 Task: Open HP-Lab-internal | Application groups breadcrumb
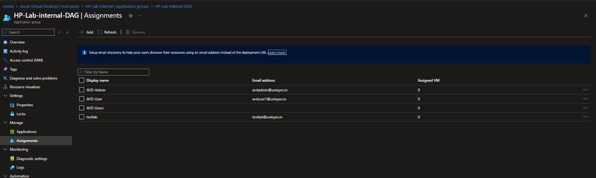pyautogui.click(x=117, y=6)
